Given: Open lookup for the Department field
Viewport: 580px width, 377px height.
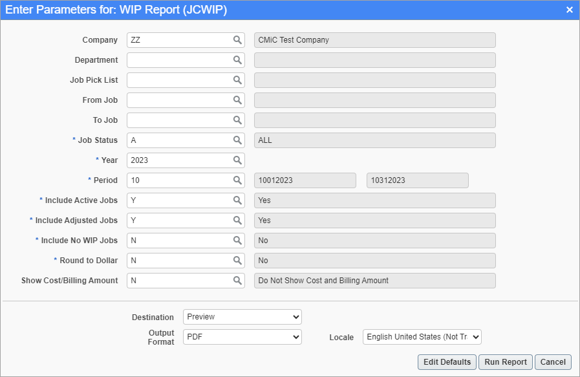Looking at the screenshot, I should 237,60.
